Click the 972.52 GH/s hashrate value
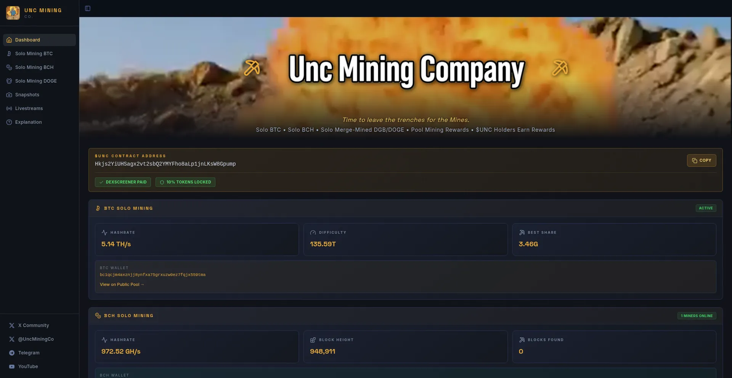The height and width of the screenshot is (378, 732). (x=121, y=352)
